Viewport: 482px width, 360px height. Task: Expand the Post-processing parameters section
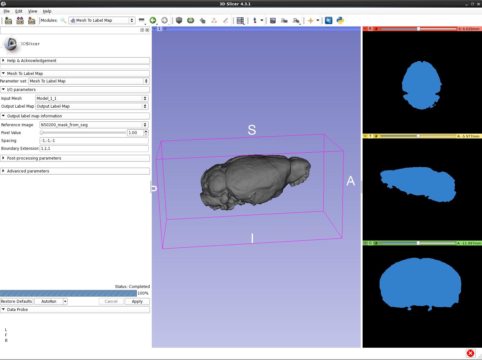pyautogui.click(x=34, y=158)
